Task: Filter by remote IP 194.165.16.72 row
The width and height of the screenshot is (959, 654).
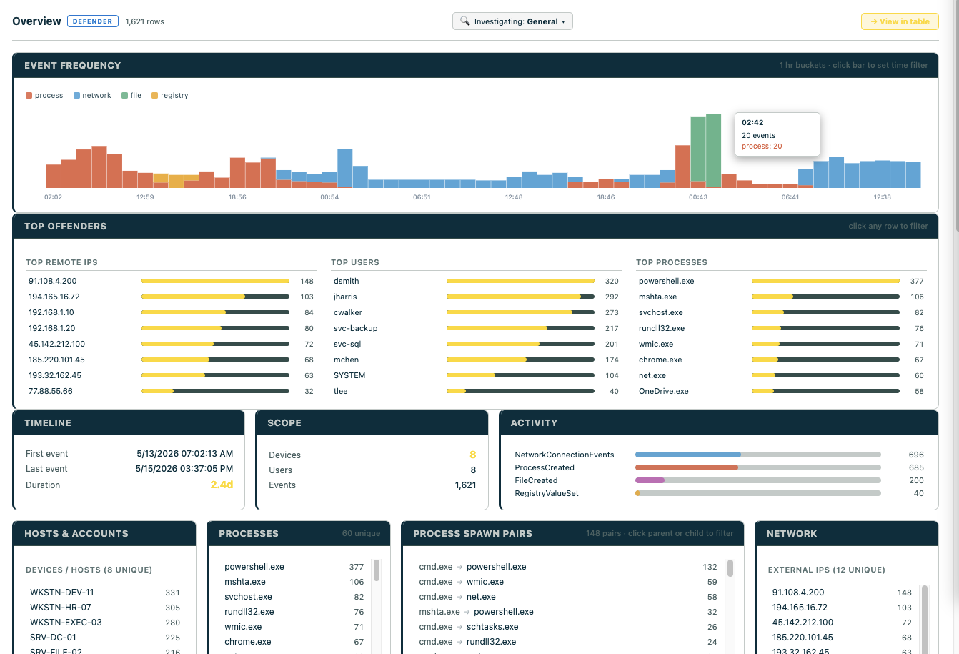Action: 171,297
